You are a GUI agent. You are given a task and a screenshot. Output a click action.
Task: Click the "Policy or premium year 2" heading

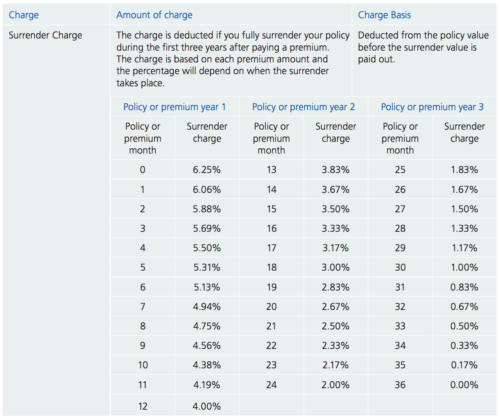pos(303,107)
